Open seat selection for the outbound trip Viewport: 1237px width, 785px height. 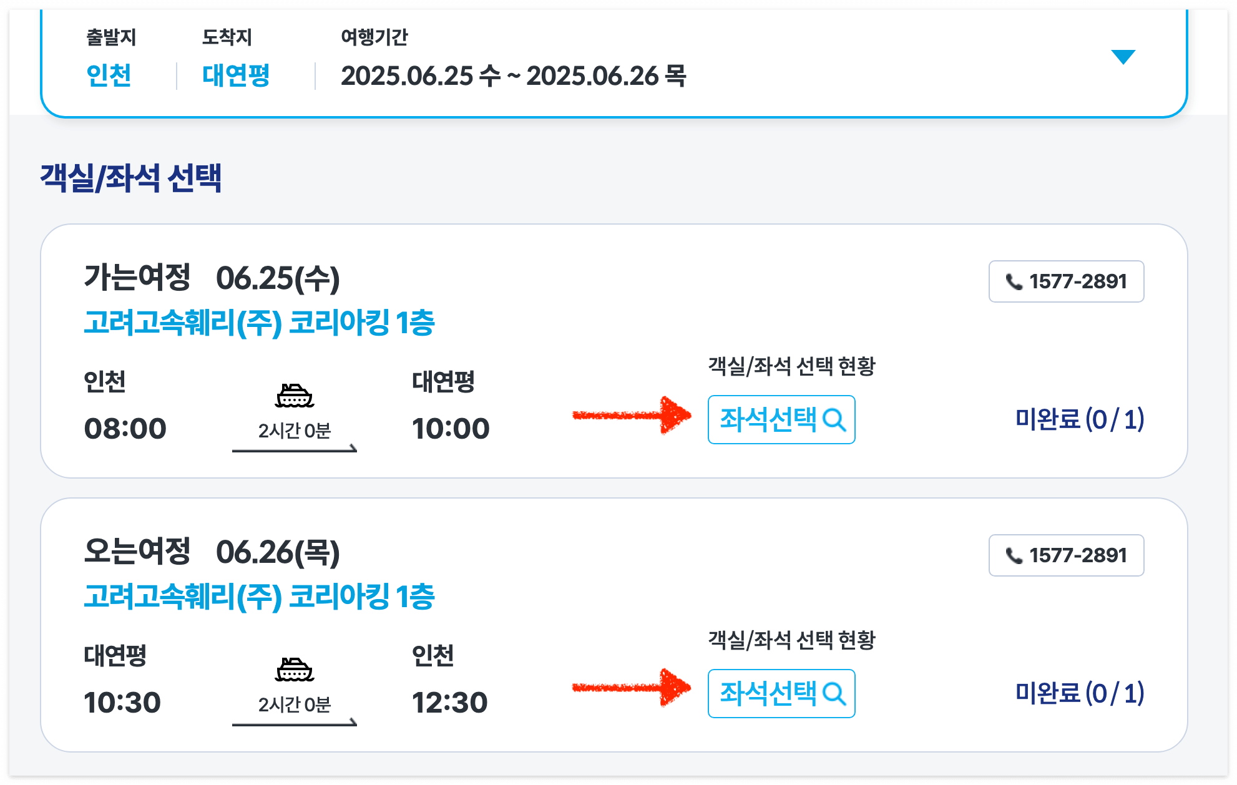click(x=781, y=421)
